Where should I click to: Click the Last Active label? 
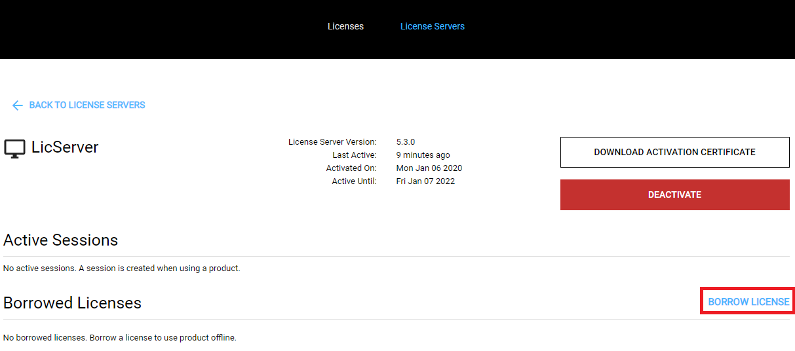[x=354, y=155]
